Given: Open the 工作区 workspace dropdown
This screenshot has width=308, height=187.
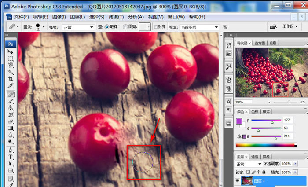Looking at the screenshot, I should 290,26.
